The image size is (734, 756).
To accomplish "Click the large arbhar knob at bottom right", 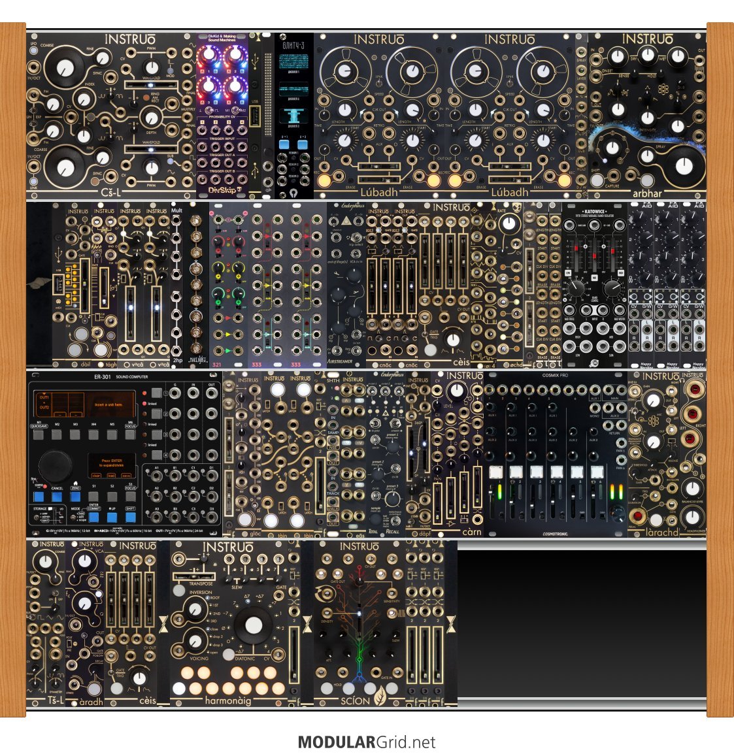I will (x=684, y=165).
